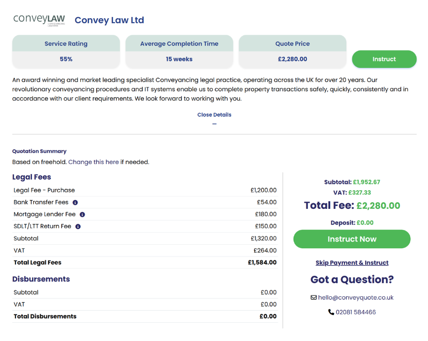428x341 pixels.
Task: Click the 'Change this here' tenure link
Action: [x=93, y=162]
